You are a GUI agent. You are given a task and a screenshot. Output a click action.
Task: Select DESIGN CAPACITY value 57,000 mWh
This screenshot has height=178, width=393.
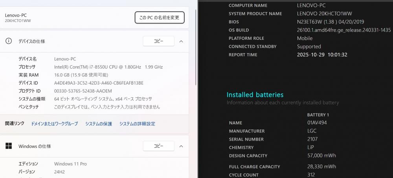[321, 156]
